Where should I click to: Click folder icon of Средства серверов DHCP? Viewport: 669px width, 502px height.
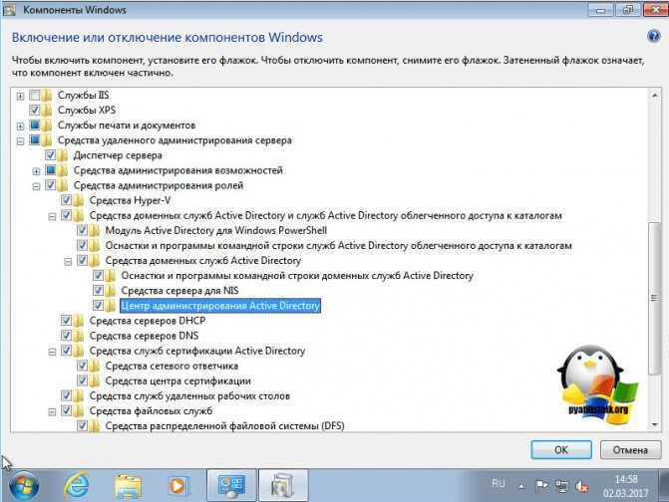(x=79, y=321)
